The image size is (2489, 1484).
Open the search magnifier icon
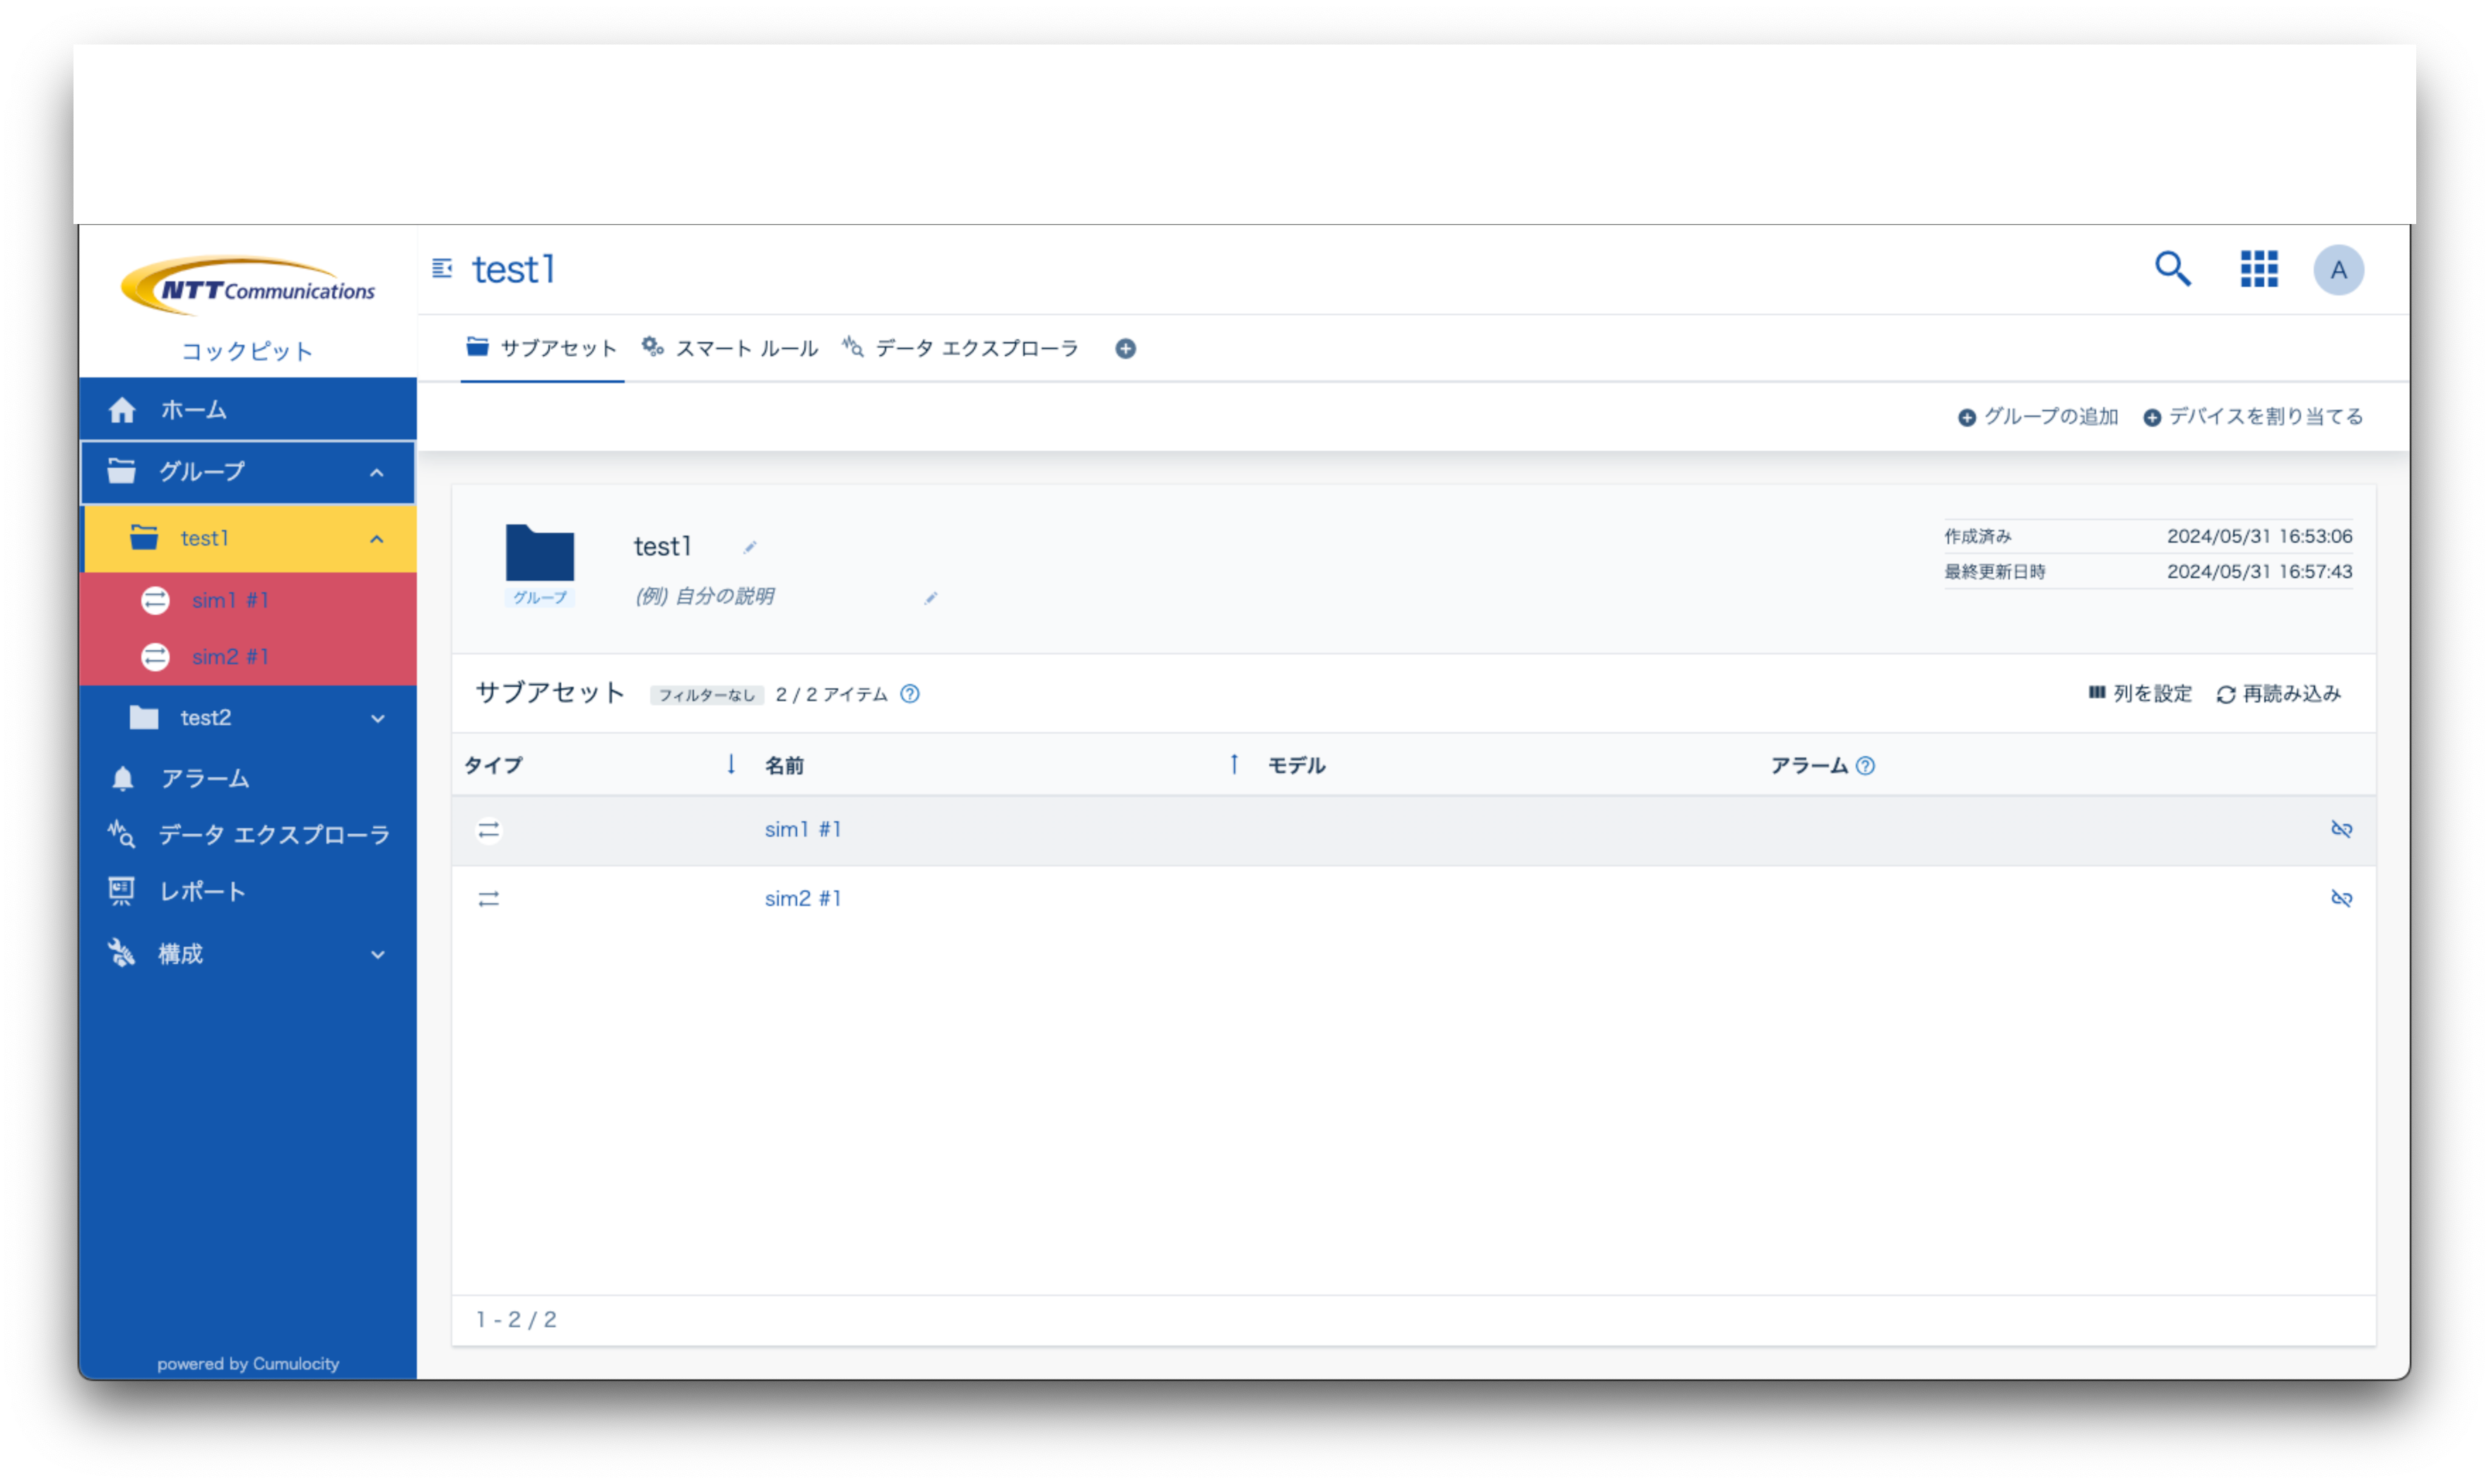point(2171,269)
